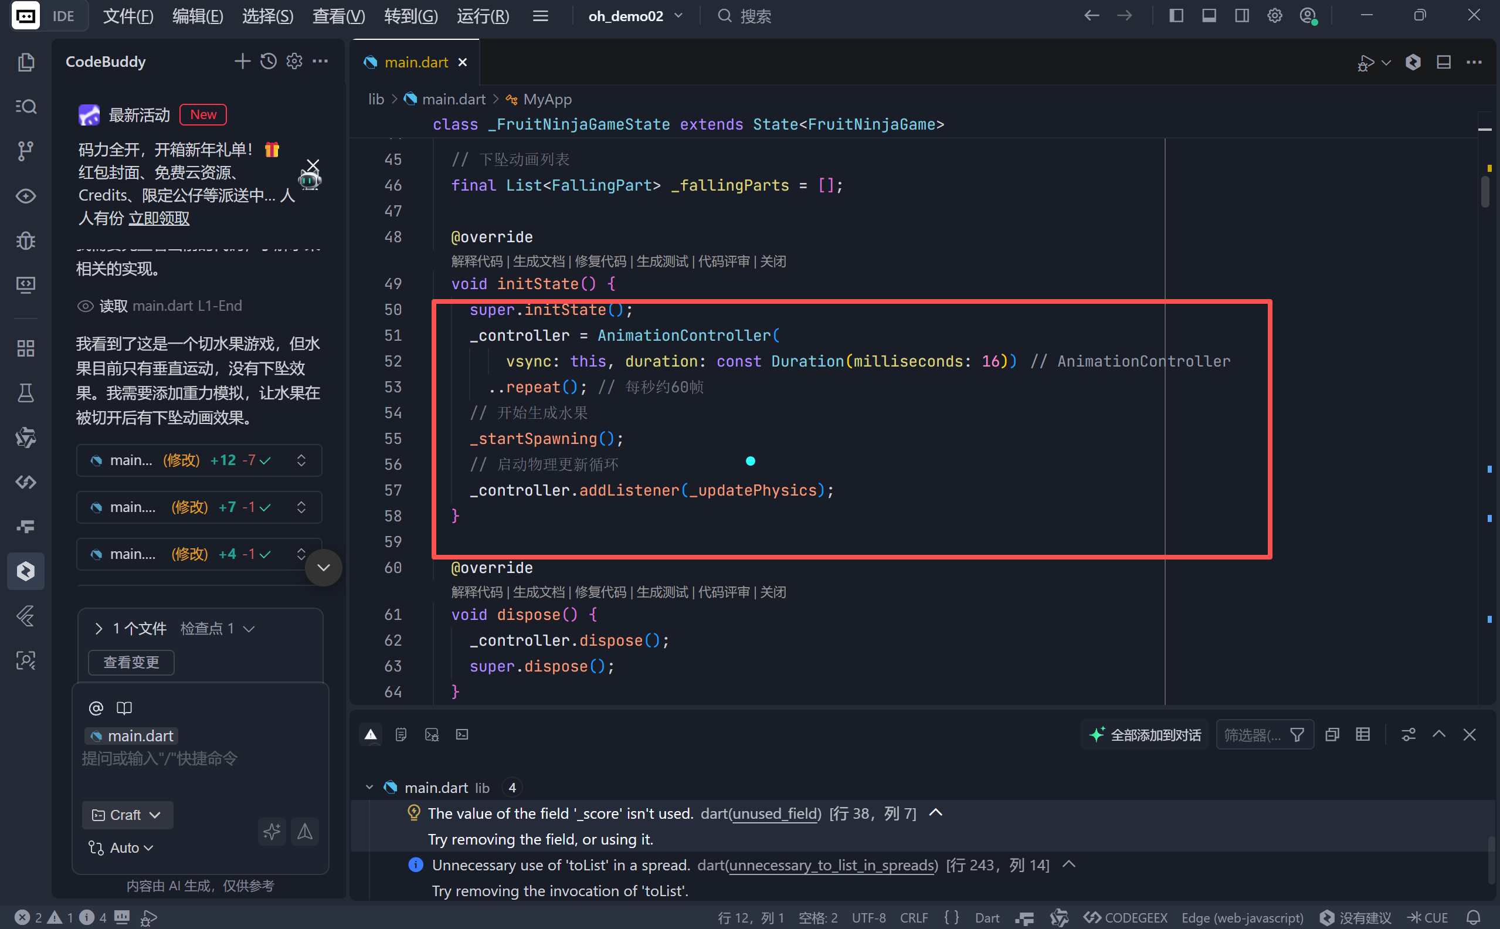Open the Extensions icon in activity bar
The image size is (1500, 929).
(x=25, y=348)
